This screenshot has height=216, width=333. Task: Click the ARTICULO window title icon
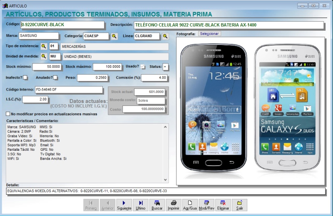click(x=5, y=6)
